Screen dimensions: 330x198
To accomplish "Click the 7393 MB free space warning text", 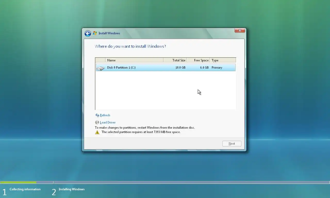I will pyautogui.click(x=141, y=132).
